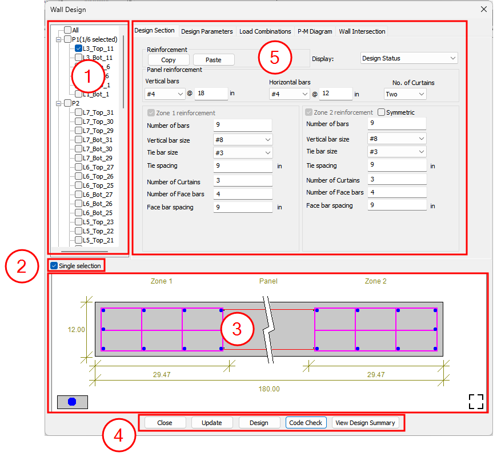This screenshot has height=457, width=497.
Task: Click the Code Check button
Action: pos(306,423)
